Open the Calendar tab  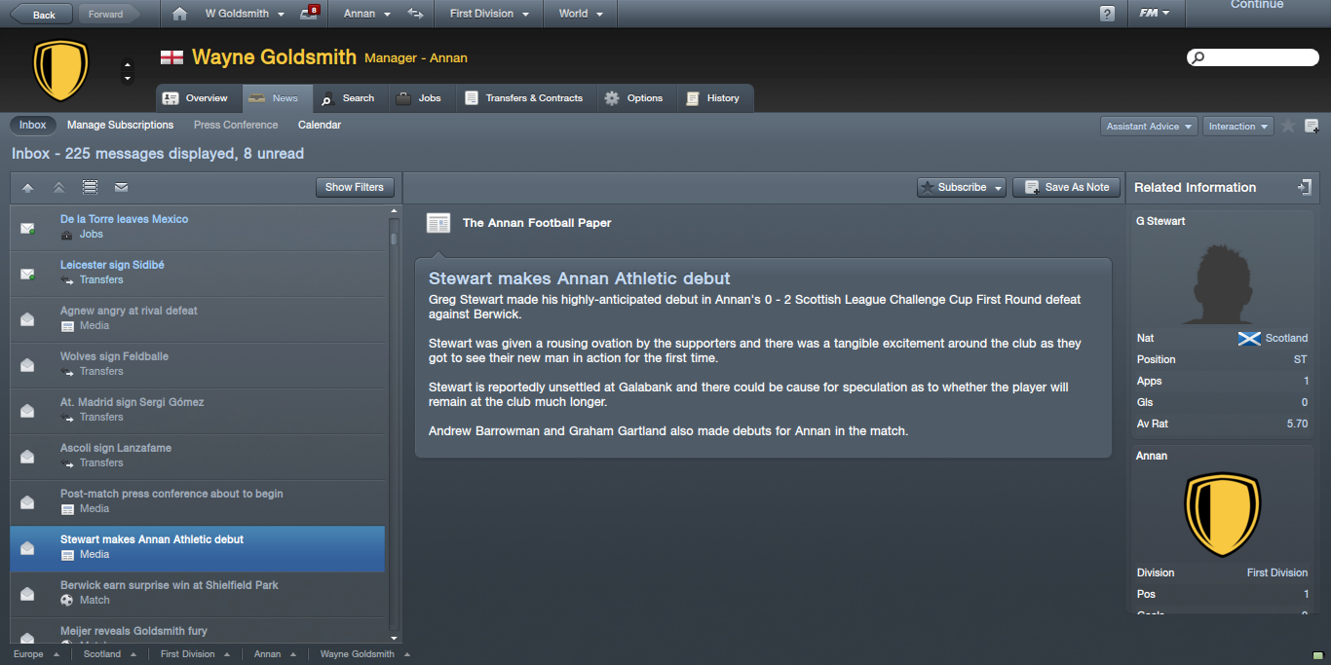point(320,125)
